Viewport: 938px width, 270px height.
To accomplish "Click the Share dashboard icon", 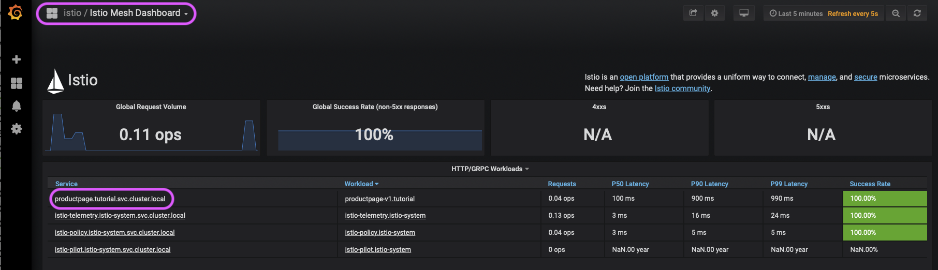I will pos(693,13).
